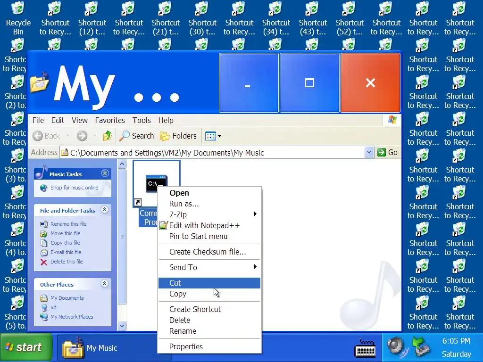
Task: Open My Documents in Other Places
Action: point(67,298)
